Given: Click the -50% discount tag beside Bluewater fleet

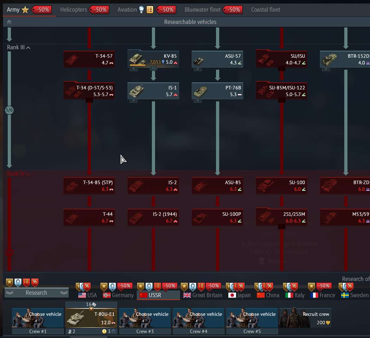Looking at the screenshot, I should point(233,10).
